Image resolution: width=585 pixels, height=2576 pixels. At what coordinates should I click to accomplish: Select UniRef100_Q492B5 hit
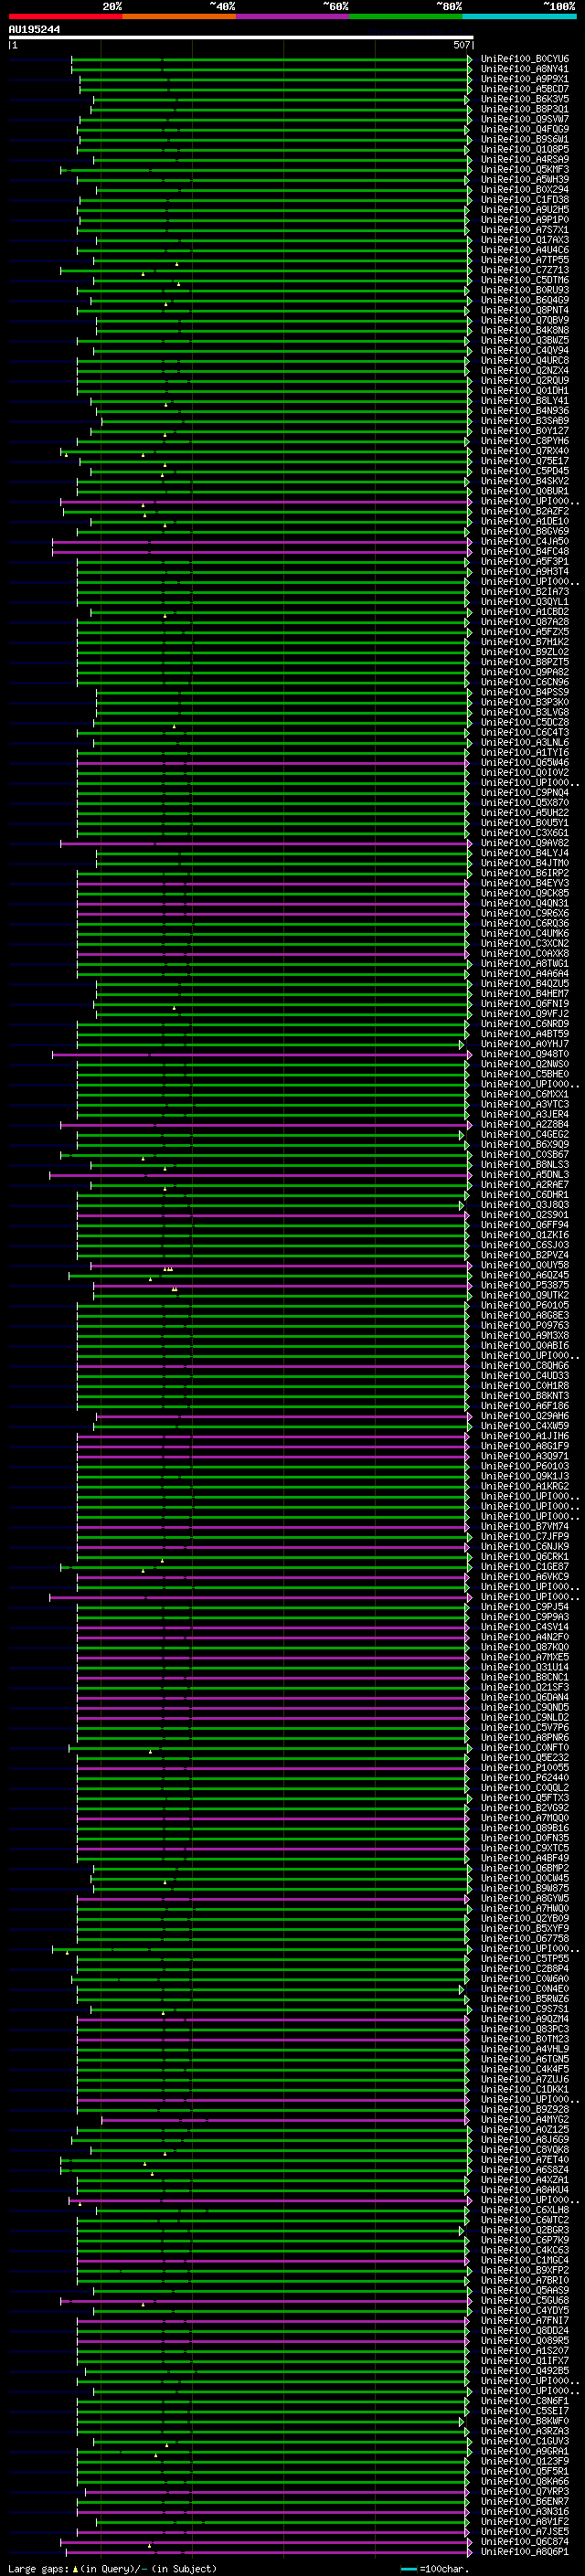pos(524,2370)
